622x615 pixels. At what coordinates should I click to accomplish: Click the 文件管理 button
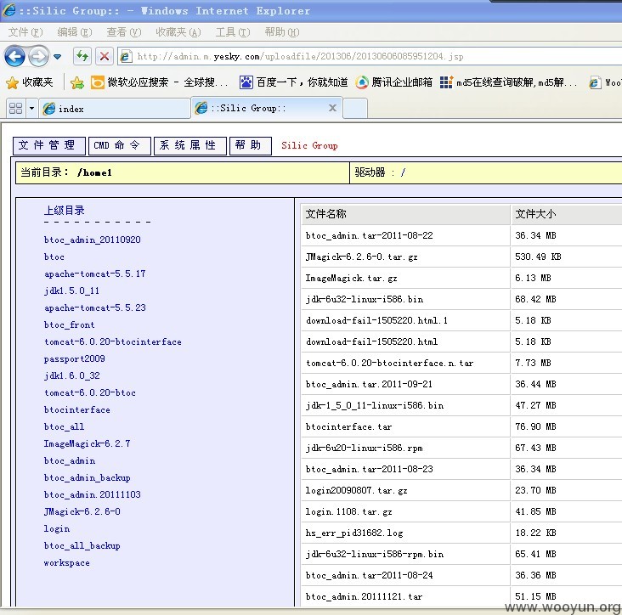coord(49,145)
